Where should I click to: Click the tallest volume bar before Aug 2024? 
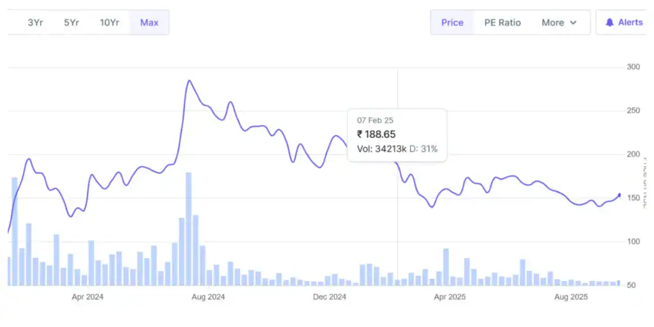point(188,229)
